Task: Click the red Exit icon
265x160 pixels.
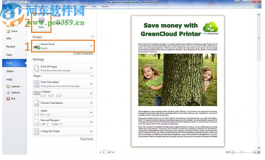Action: [x=8, y=99]
